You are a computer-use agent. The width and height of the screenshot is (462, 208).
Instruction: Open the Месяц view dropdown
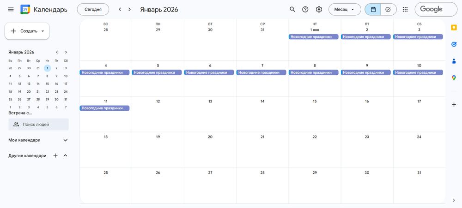345,9
